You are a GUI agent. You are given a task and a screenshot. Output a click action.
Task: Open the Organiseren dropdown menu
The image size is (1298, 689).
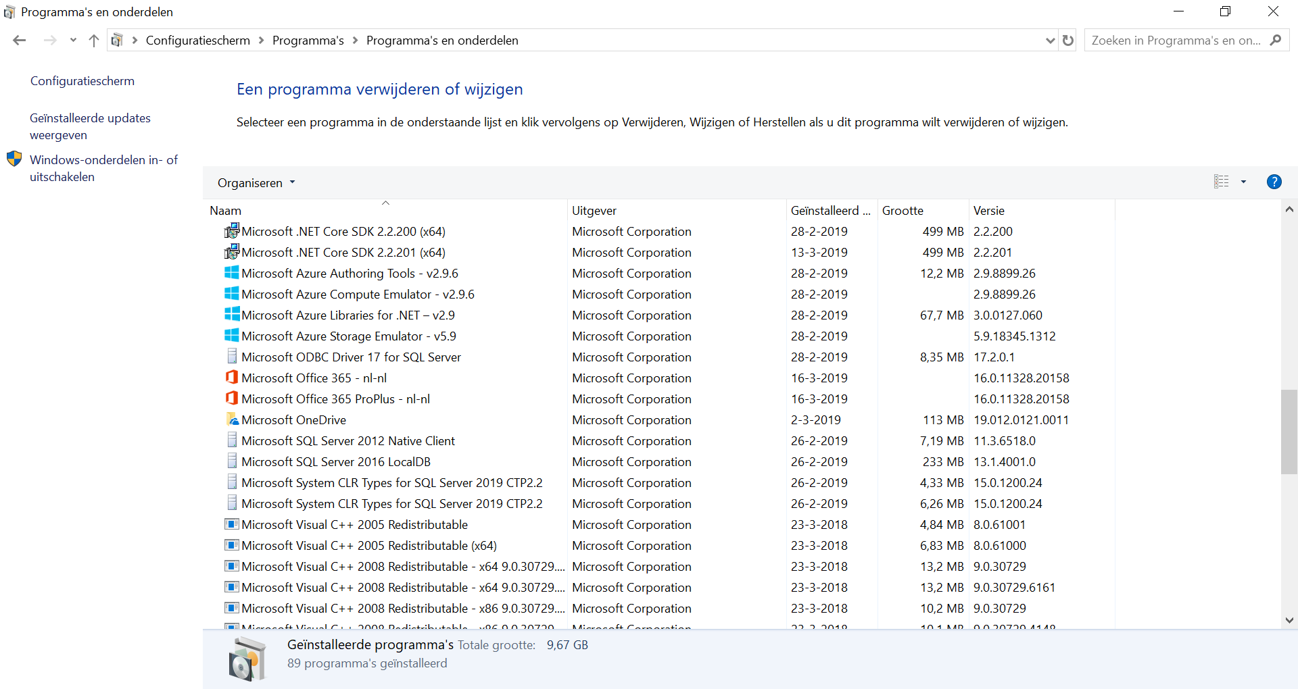click(x=256, y=182)
